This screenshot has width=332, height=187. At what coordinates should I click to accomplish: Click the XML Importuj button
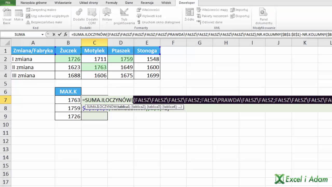[239, 10]
